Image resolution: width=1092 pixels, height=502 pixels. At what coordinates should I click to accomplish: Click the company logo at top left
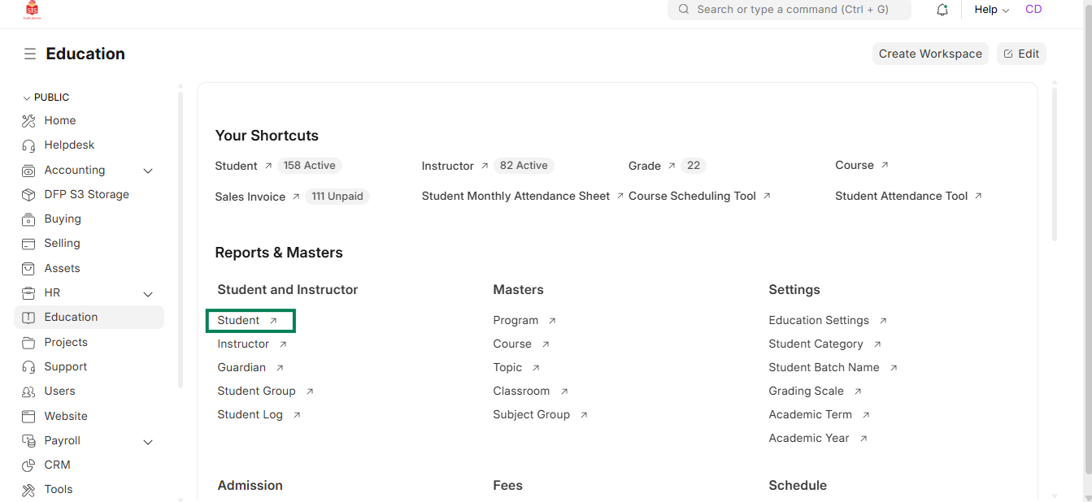point(32,10)
